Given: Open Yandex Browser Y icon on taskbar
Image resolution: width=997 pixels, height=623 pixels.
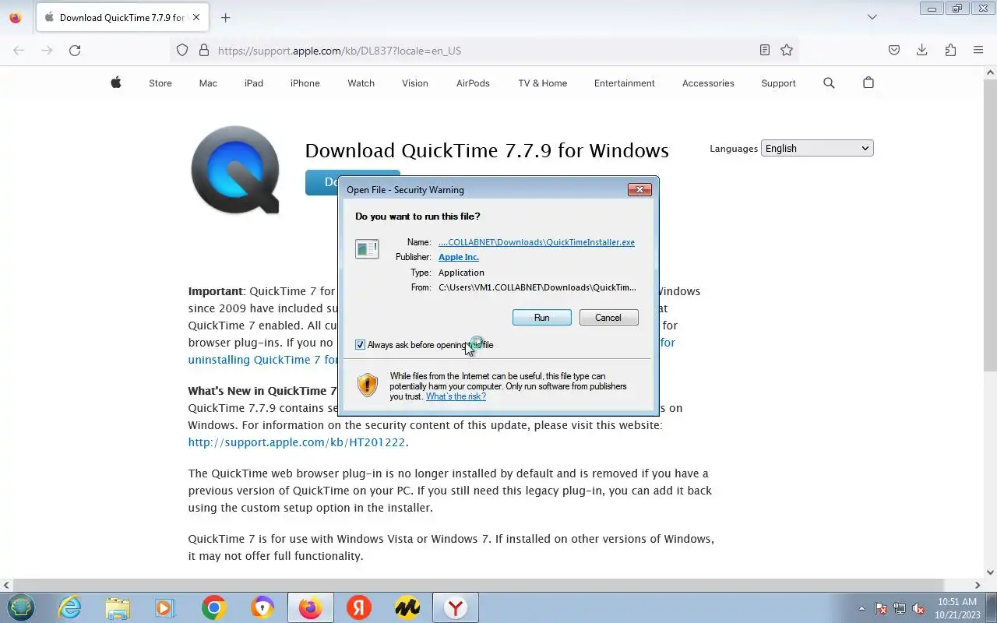Looking at the screenshot, I should (456, 607).
